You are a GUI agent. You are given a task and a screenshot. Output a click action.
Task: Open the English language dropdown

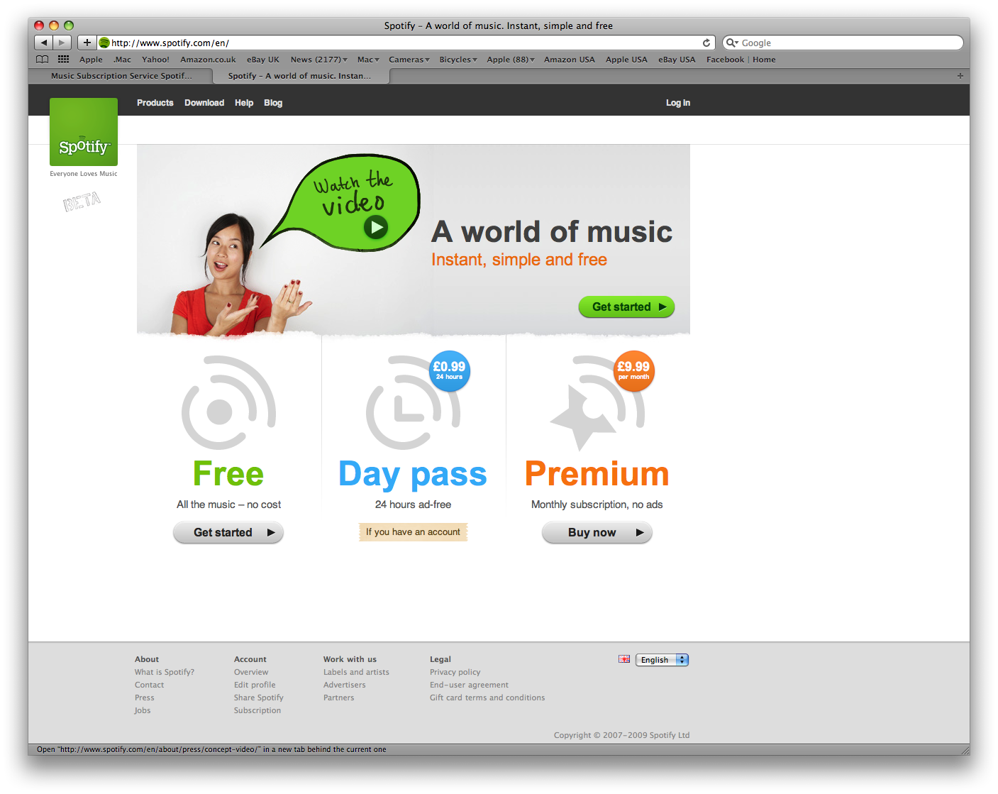click(662, 660)
